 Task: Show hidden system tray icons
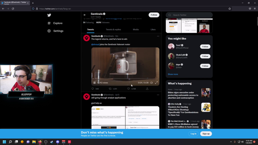tap(231, 142)
